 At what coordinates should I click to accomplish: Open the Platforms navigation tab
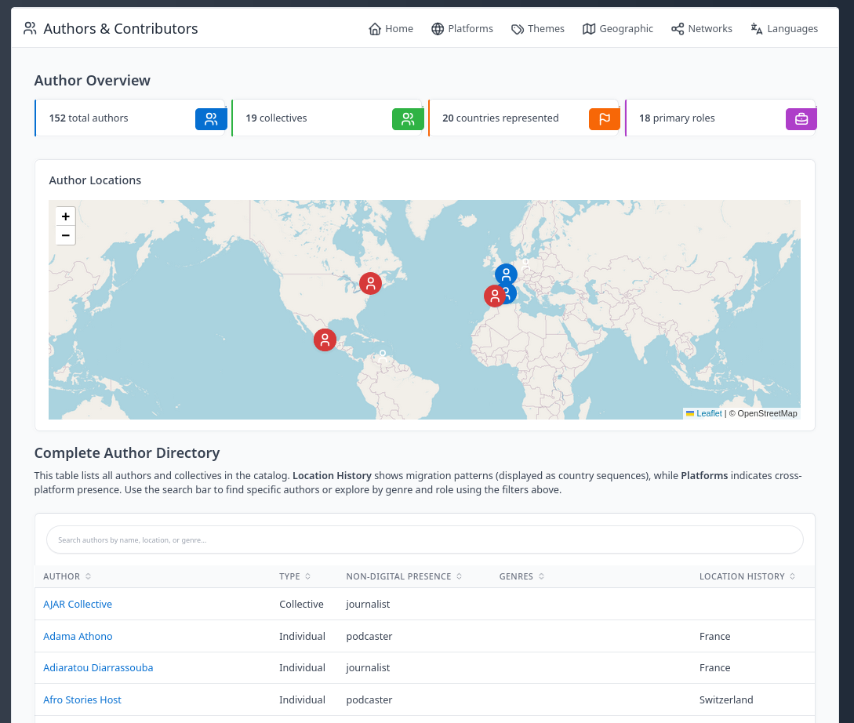[x=462, y=29]
